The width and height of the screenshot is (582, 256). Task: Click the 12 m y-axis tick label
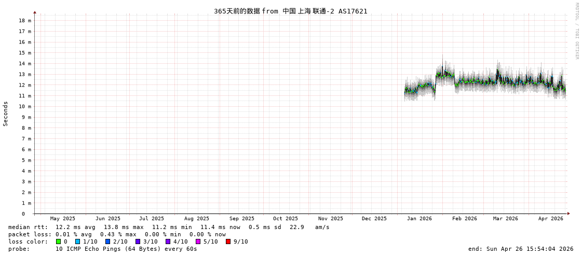click(x=25, y=85)
